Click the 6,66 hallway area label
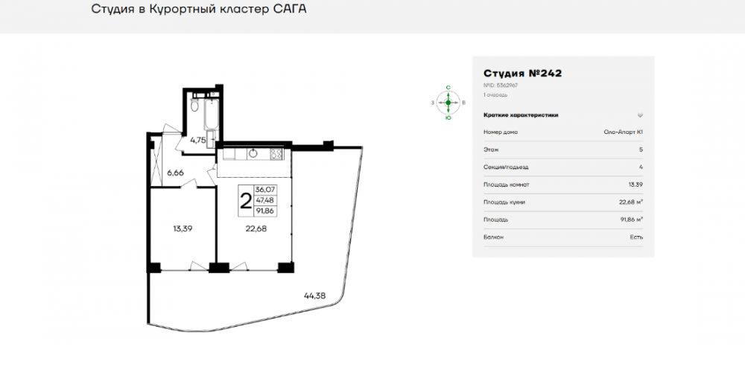The height and width of the screenshot is (378, 745). [175, 173]
